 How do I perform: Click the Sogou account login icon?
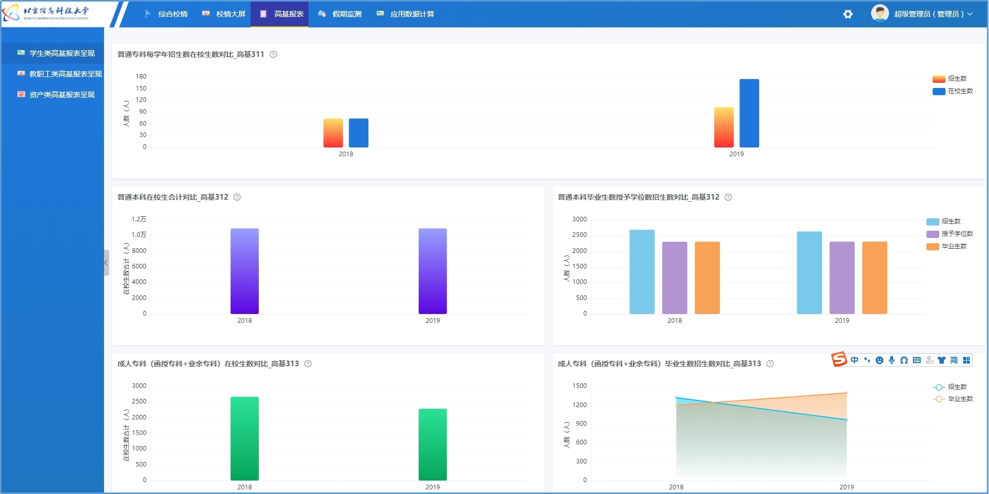pyautogui.click(x=929, y=360)
